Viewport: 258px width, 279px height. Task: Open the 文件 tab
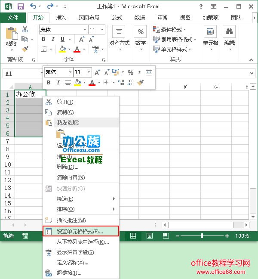tap(13, 17)
